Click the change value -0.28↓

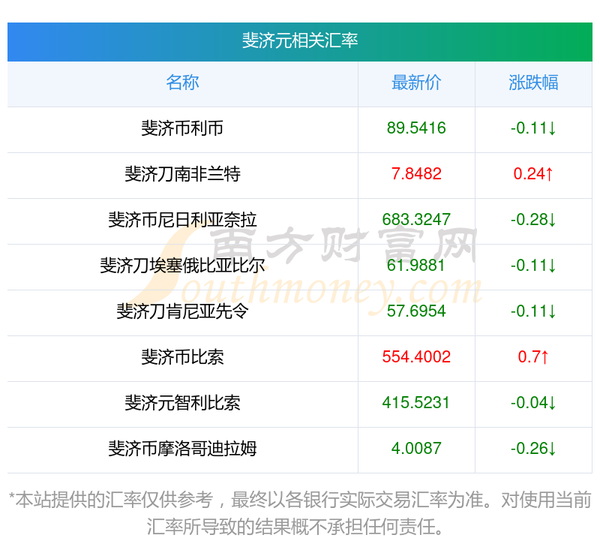(533, 220)
